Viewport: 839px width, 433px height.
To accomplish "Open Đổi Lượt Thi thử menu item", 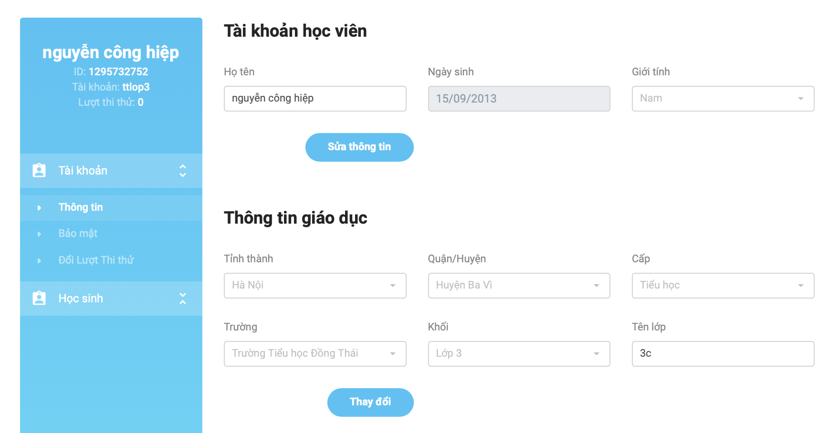I will click(96, 260).
